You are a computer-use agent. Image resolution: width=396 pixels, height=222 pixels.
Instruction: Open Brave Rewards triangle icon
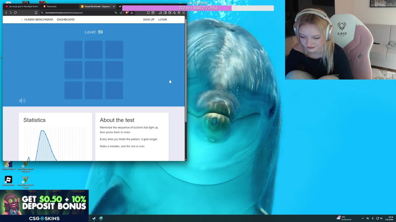pos(132,13)
